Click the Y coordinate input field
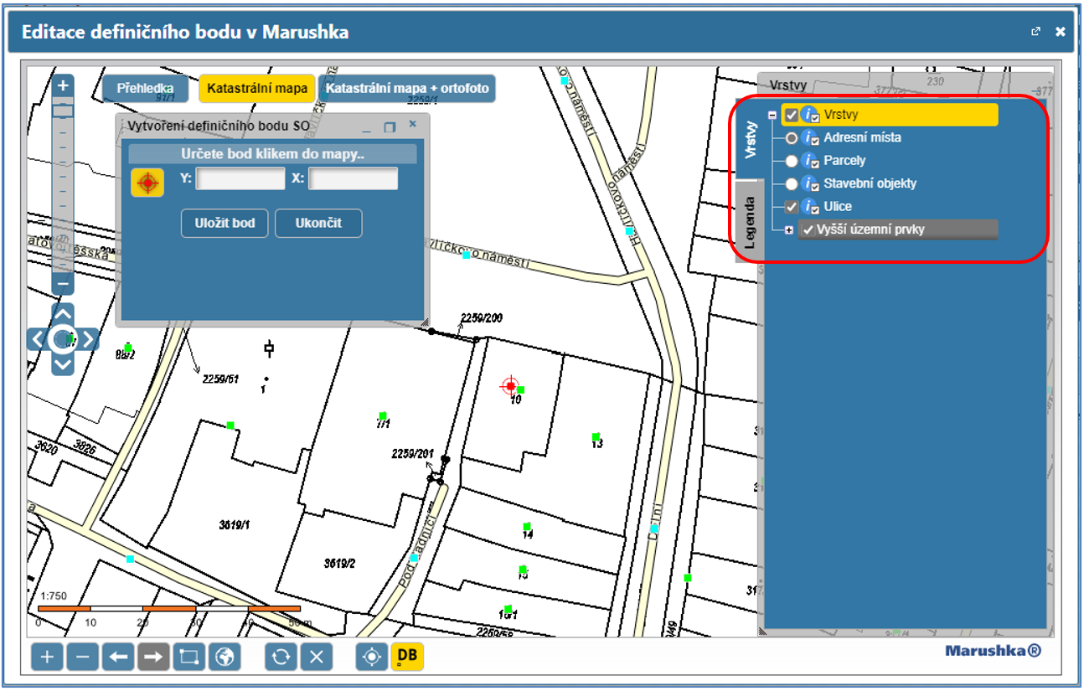The image size is (1084, 691). 240,178
